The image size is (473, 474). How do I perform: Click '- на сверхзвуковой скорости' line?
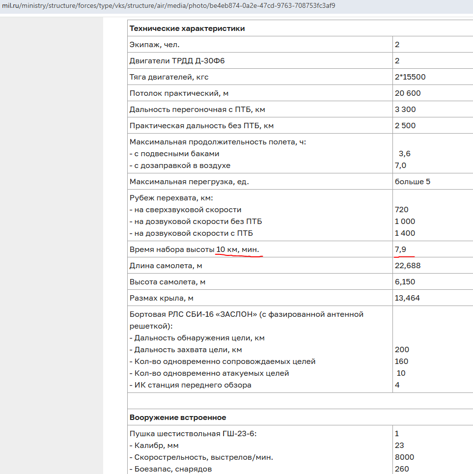pos(186,210)
